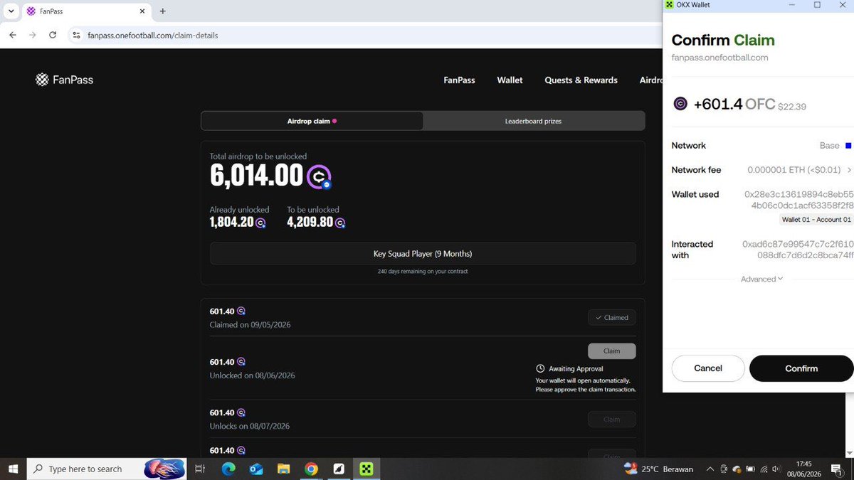Open site information icon in address bar
Screen dimensions: 854x480
point(77,35)
